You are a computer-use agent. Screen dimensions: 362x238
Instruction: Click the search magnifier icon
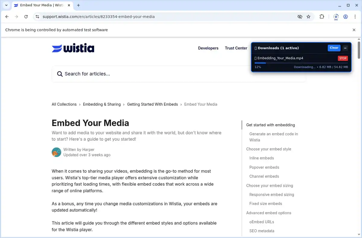pyautogui.click(x=60, y=74)
